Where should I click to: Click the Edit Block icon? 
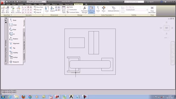(3, 10)
